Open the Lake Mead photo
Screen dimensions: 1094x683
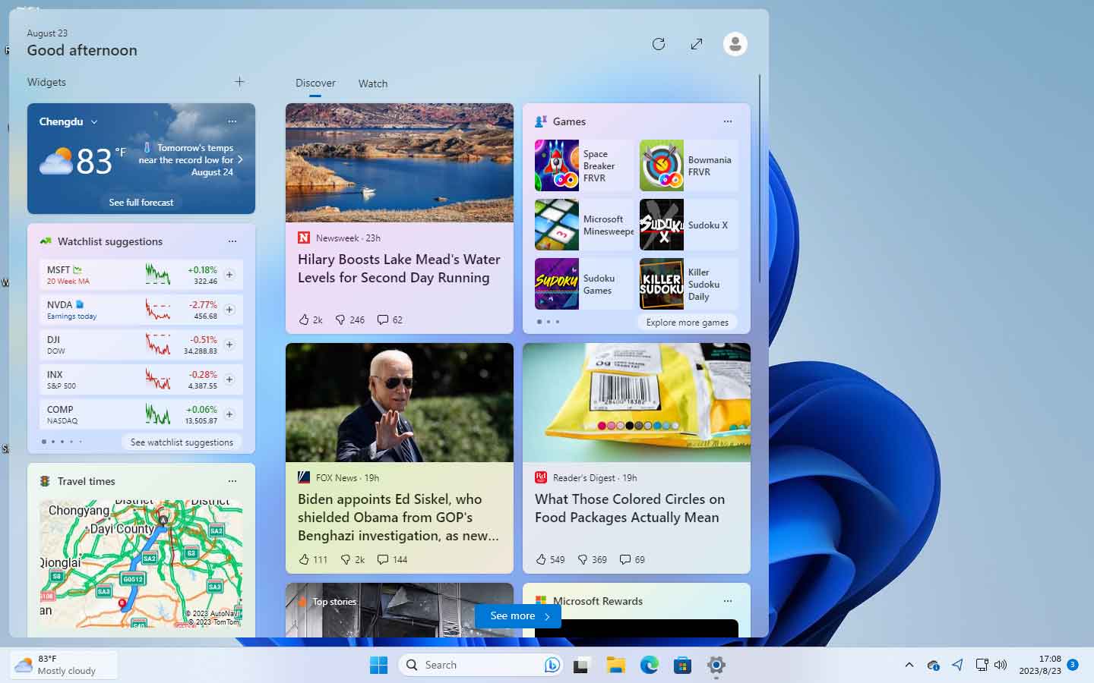coord(400,162)
